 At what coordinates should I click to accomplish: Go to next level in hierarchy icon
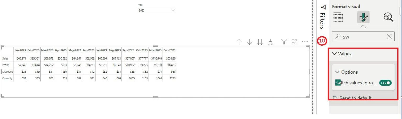pos(260,42)
